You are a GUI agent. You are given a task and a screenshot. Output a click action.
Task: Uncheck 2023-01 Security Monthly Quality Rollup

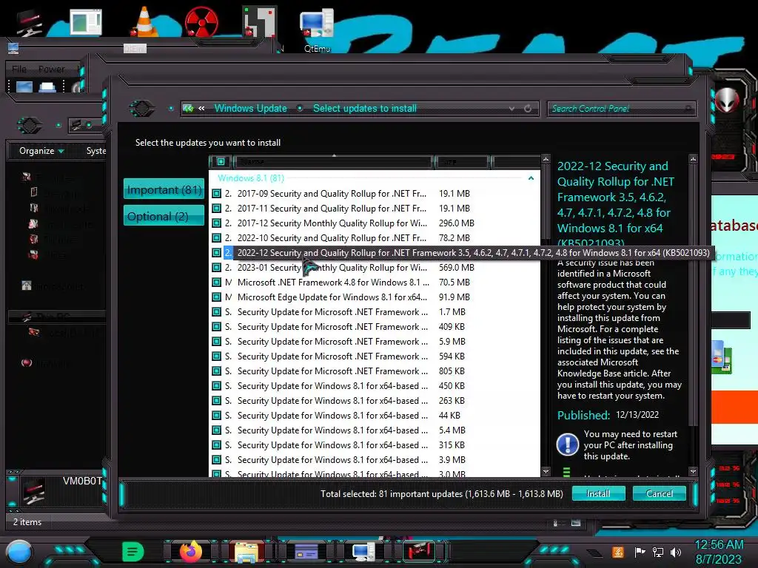pyautogui.click(x=217, y=268)
